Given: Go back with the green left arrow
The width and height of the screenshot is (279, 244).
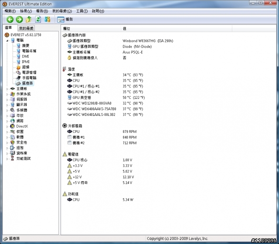Looking at the screenshot, I should [10, 19].
